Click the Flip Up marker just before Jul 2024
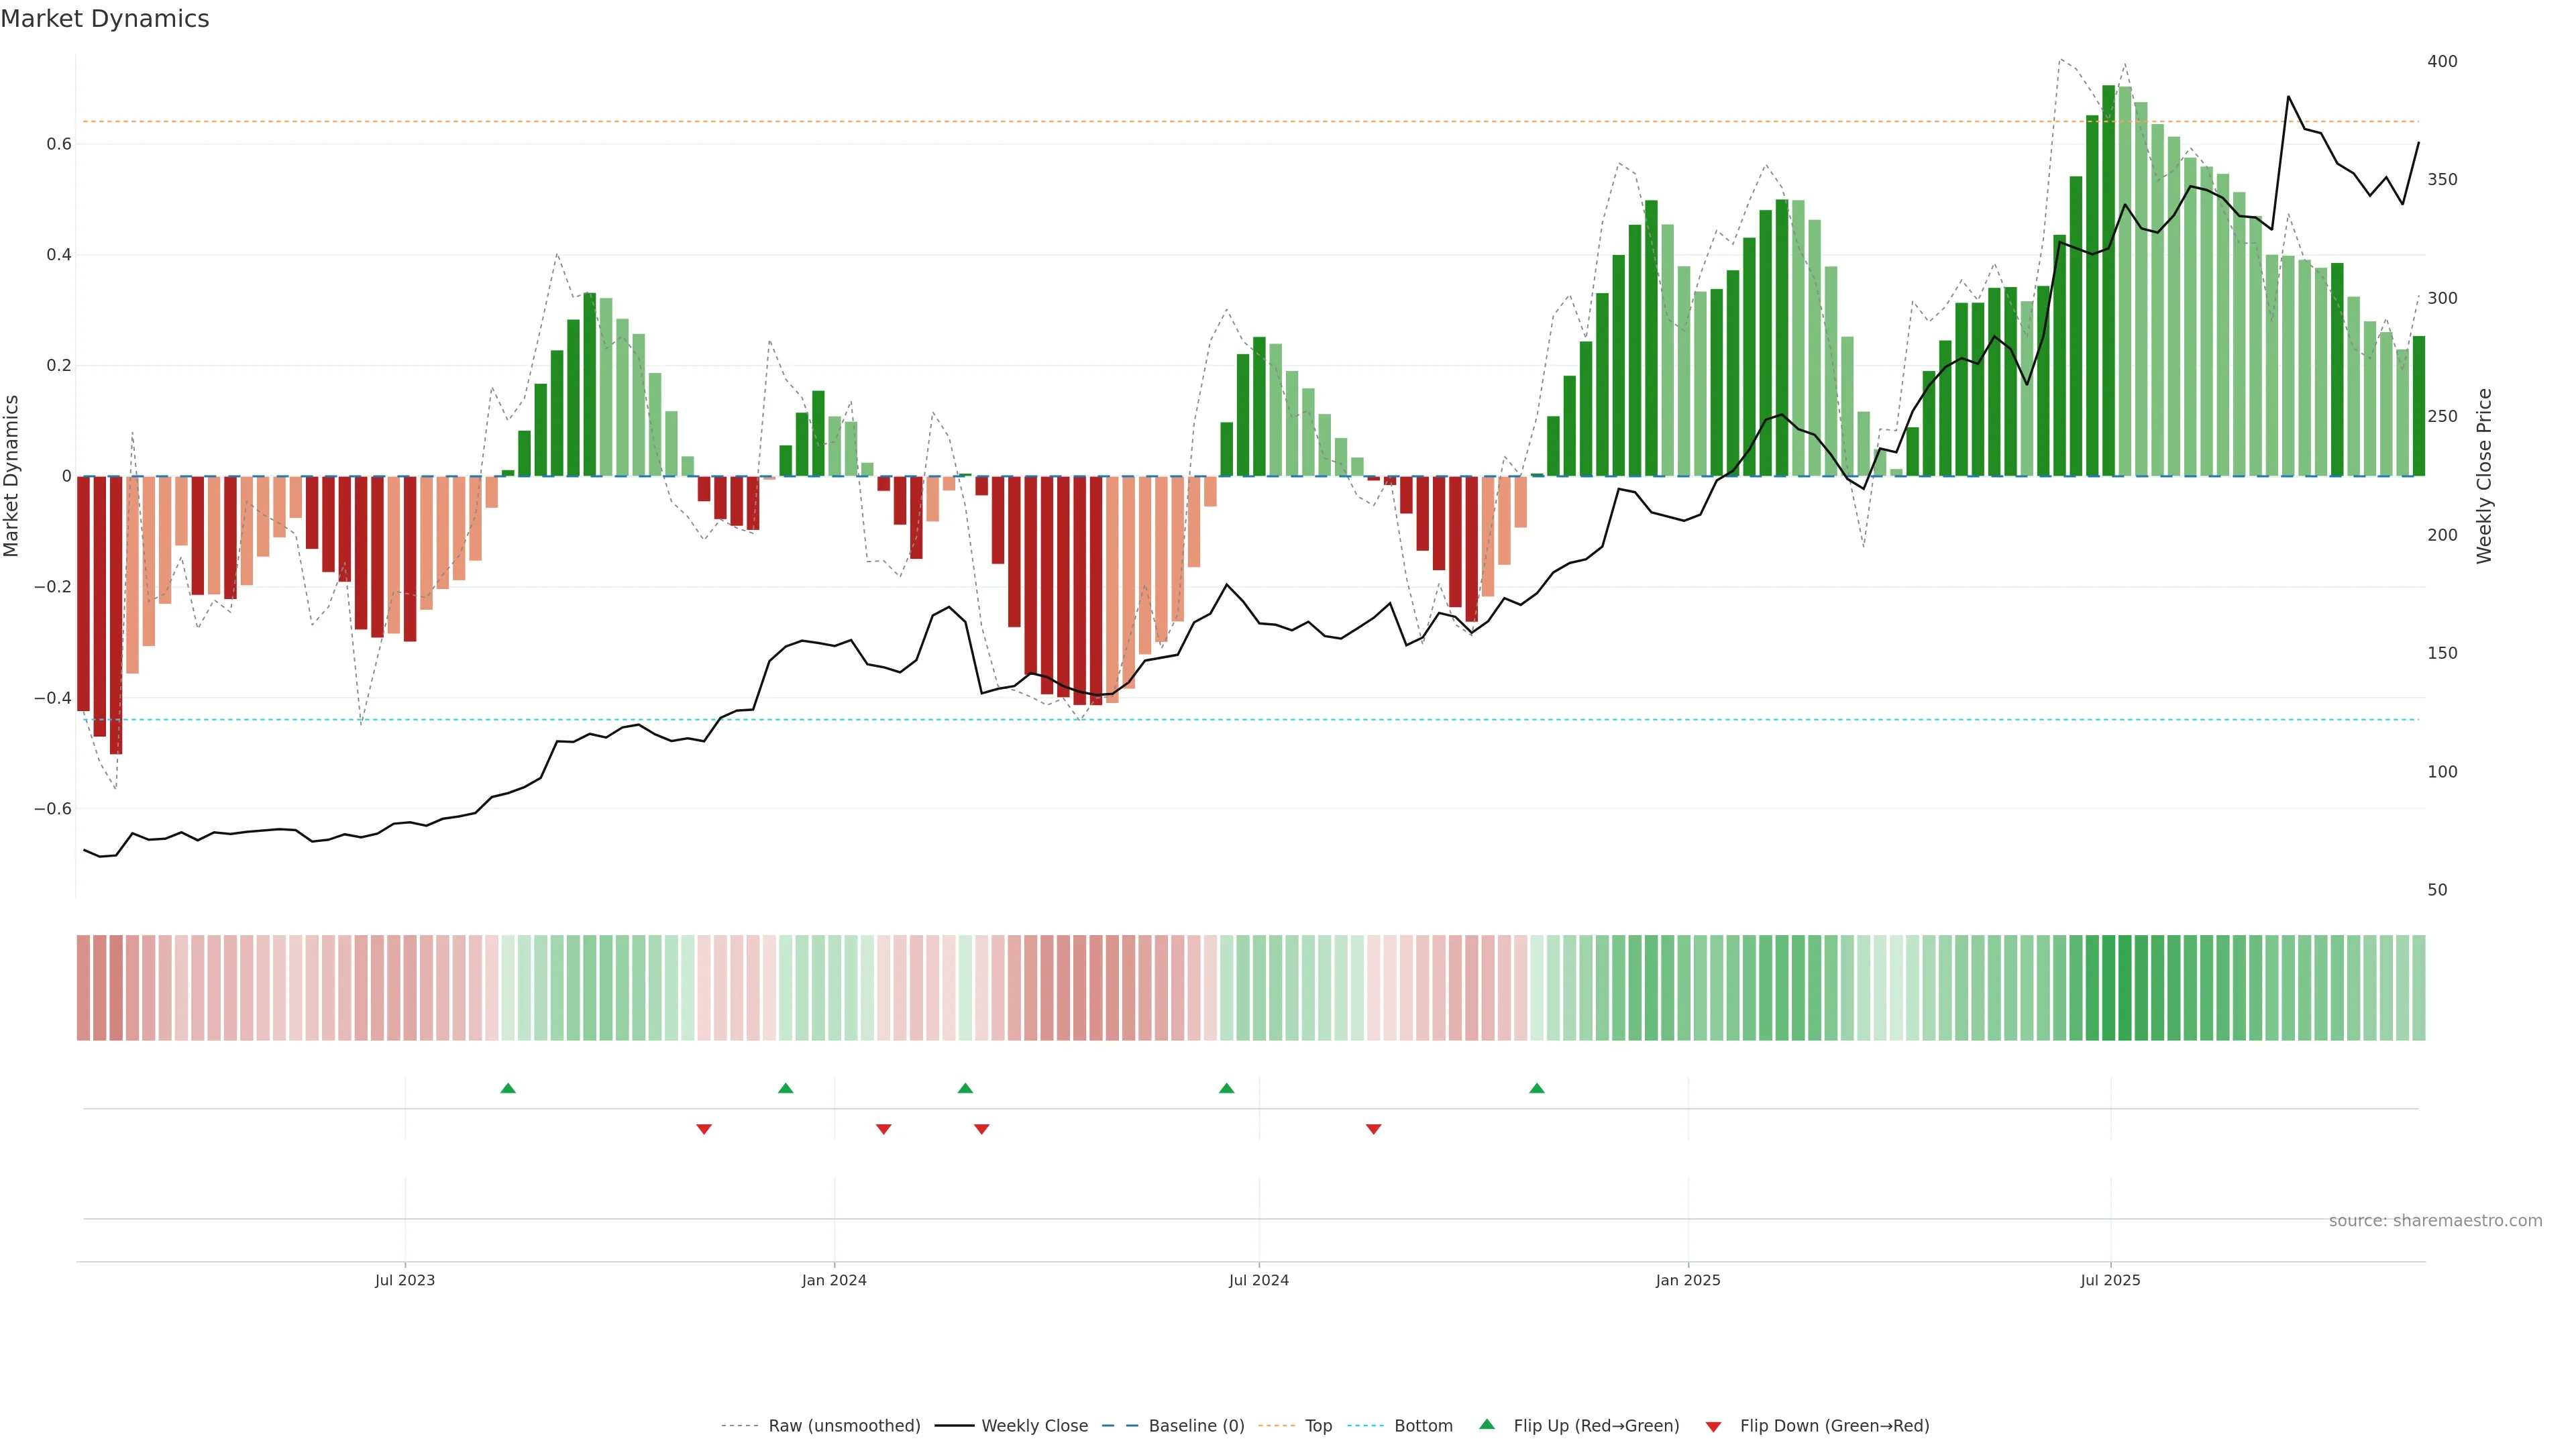The image size is (2576, 1449). 1227,1088
